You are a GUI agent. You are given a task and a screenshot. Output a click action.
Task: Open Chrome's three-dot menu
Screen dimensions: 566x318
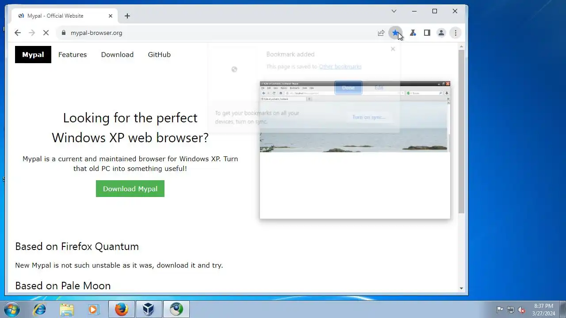455,33
